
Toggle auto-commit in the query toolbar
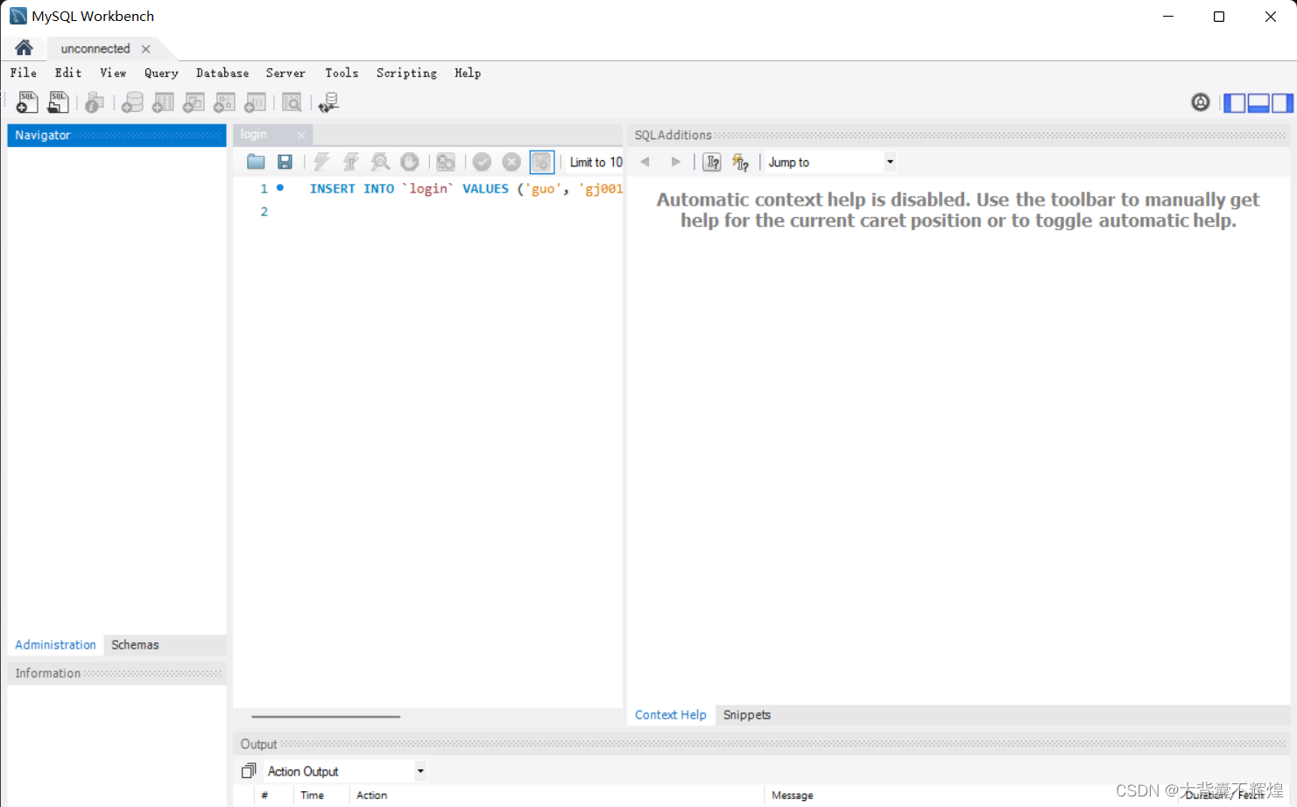pos(541,161)
